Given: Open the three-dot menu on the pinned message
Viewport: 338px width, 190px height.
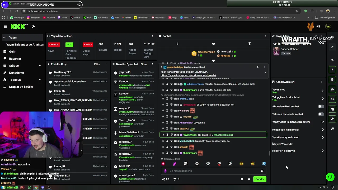Looking at the screenshot, I should click(x=265, y=67).
